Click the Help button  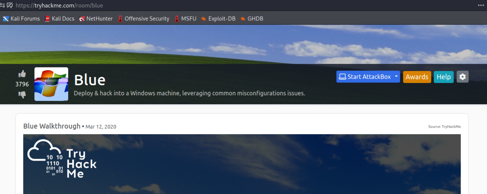(444, 77)
